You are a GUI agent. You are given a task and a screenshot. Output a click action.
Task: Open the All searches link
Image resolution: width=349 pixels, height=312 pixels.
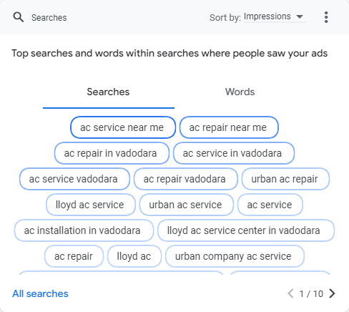click(x=40, y=293)
